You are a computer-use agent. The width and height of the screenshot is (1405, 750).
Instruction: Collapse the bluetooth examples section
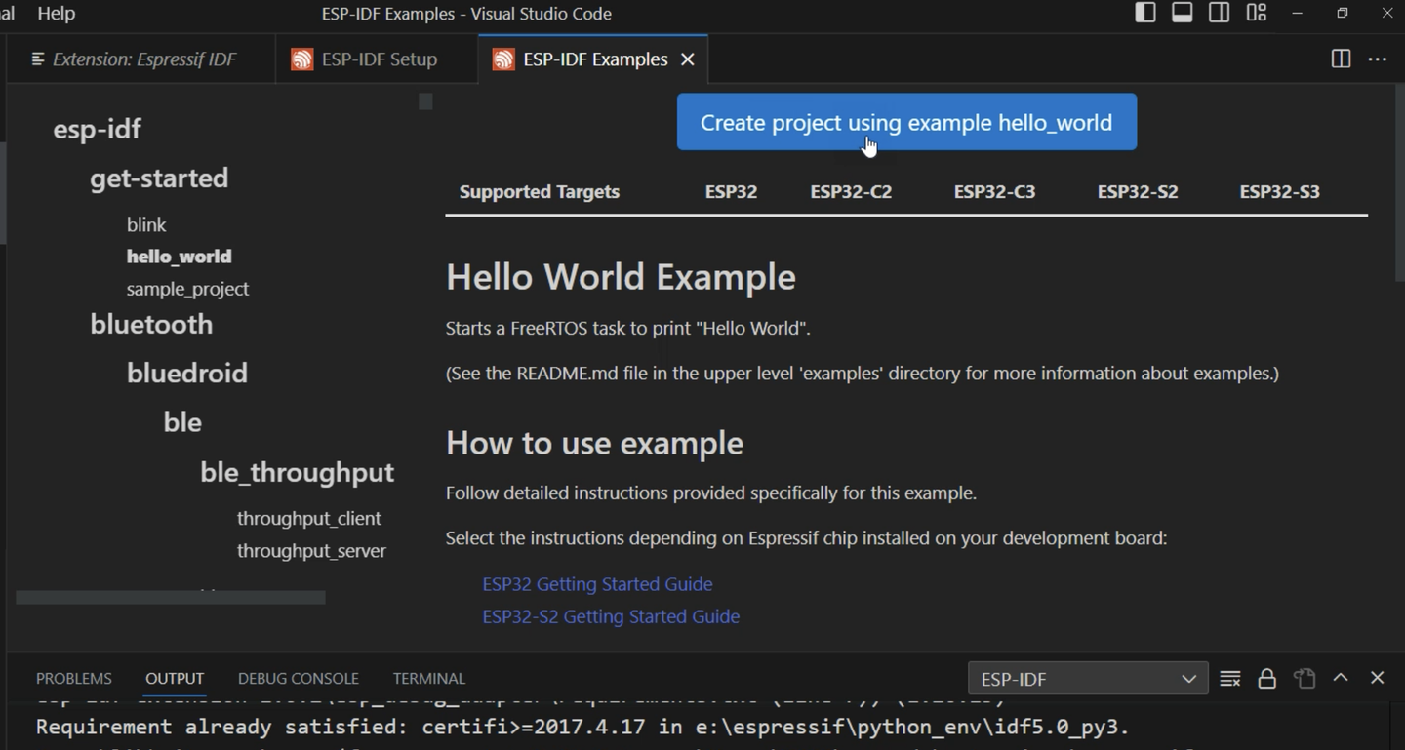coord(150,324)
